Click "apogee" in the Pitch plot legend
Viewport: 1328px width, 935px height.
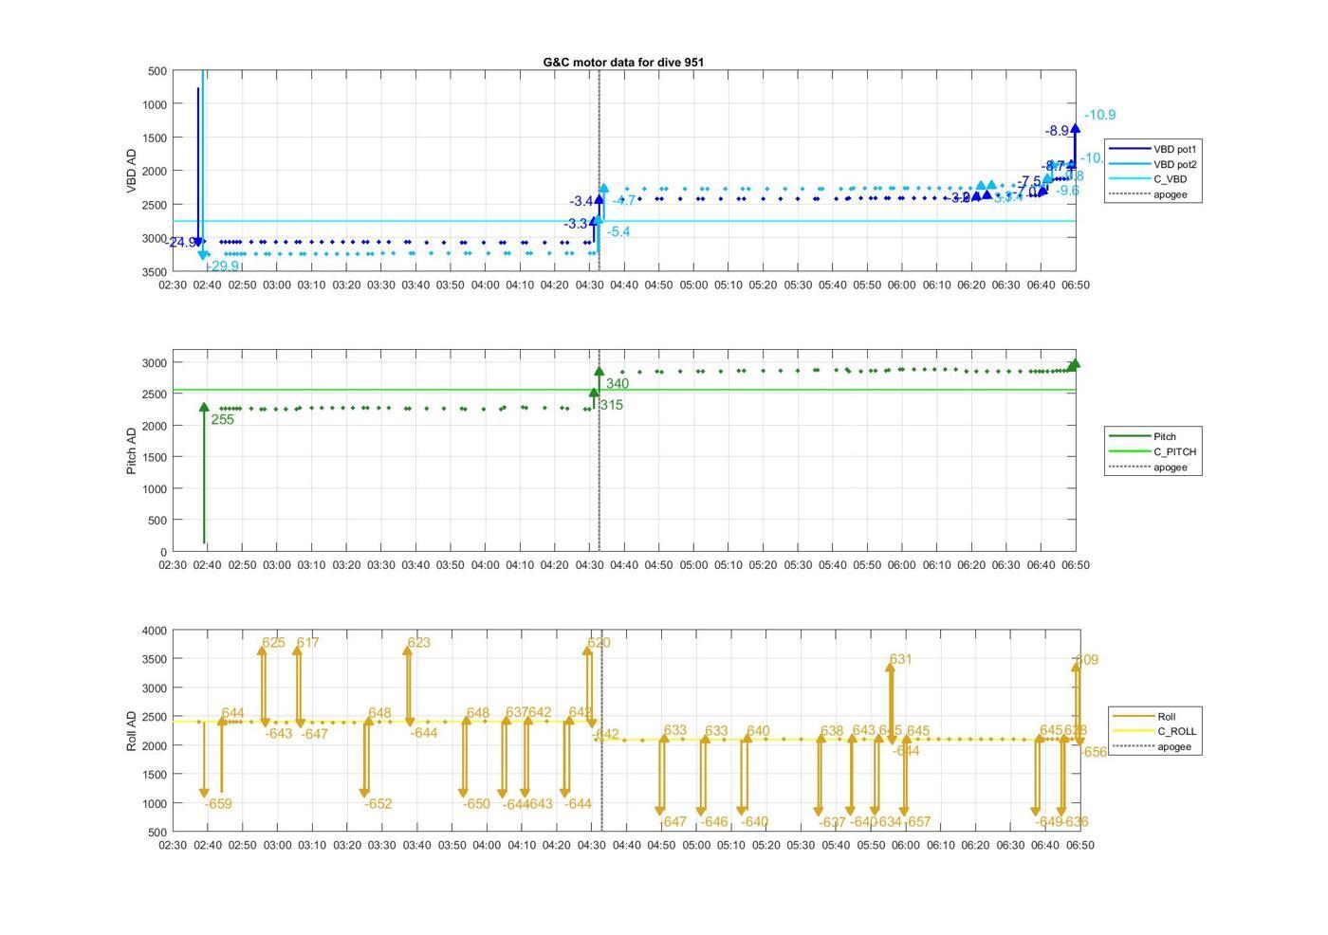pos(1170,467)
